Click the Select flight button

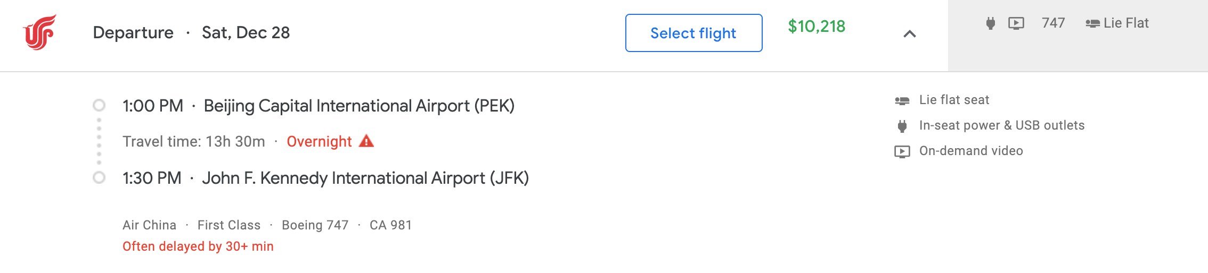(x=693, y=33)
